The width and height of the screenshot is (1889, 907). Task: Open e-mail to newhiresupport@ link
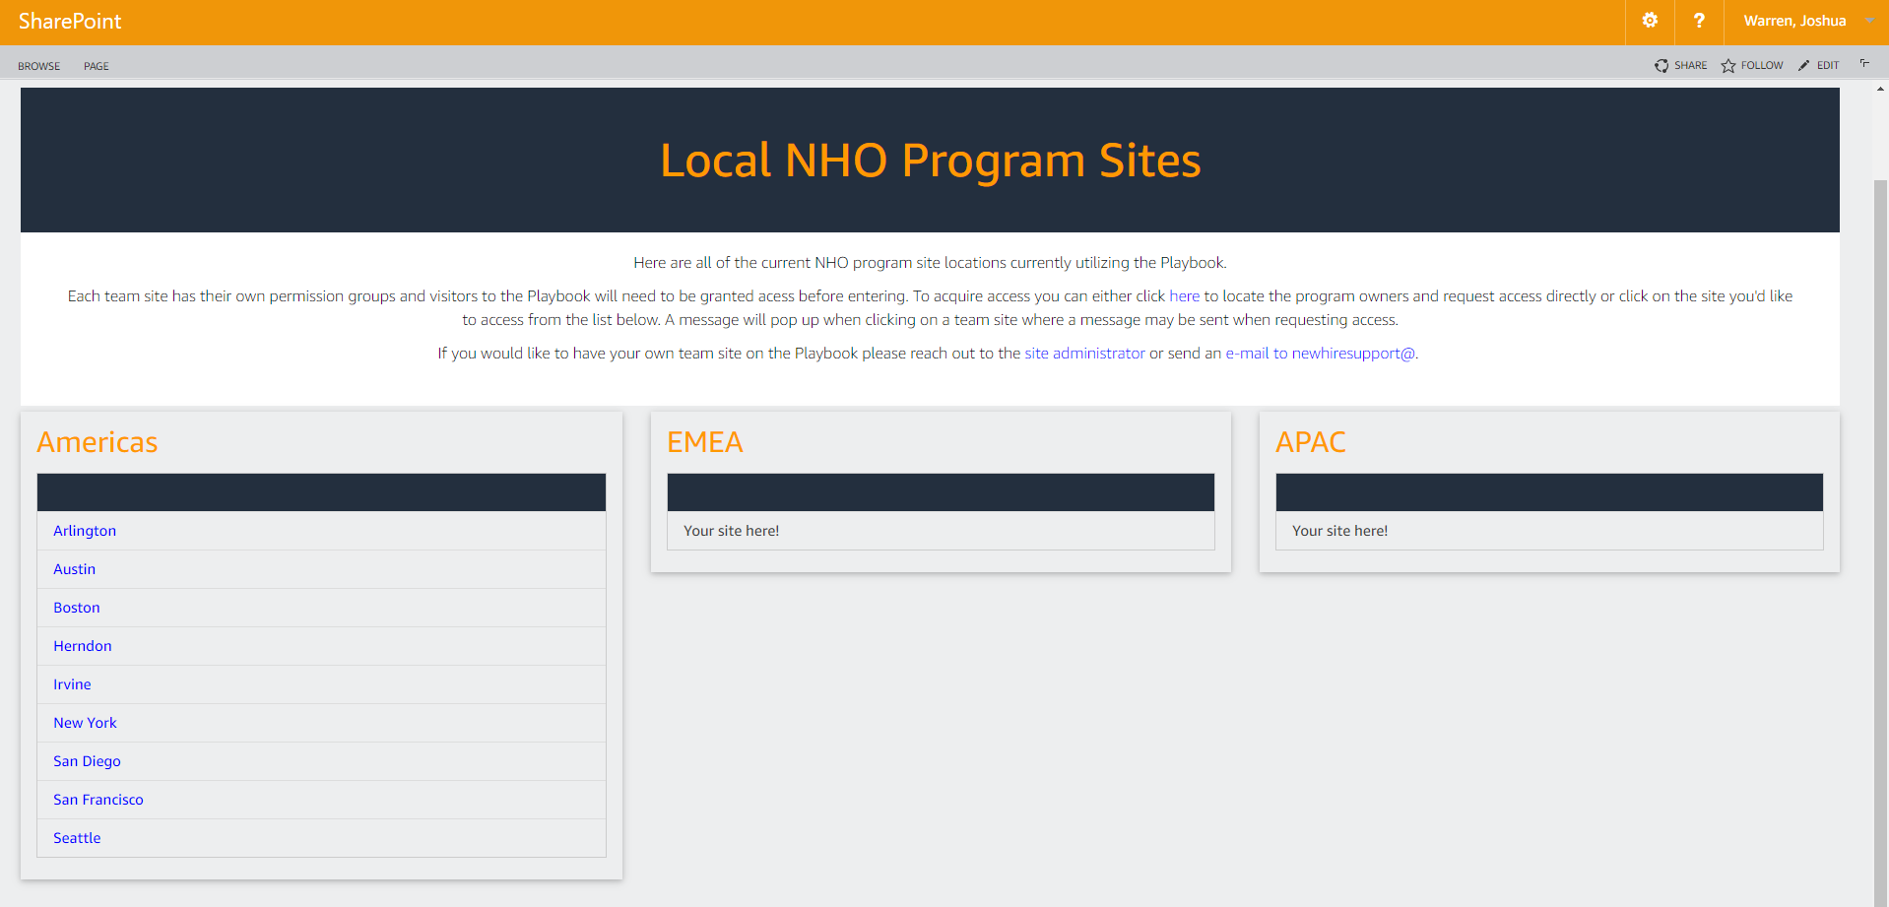(x=1320, y=354)
